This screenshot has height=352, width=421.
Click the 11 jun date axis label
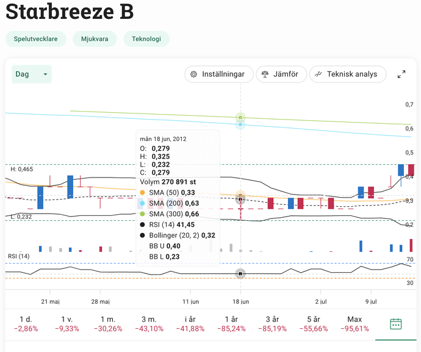pyautogui.click(x=190, y=302)
